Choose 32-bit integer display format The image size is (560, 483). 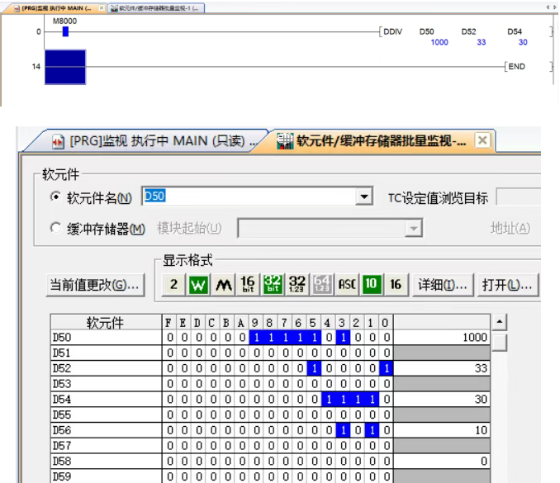[273, 285]
